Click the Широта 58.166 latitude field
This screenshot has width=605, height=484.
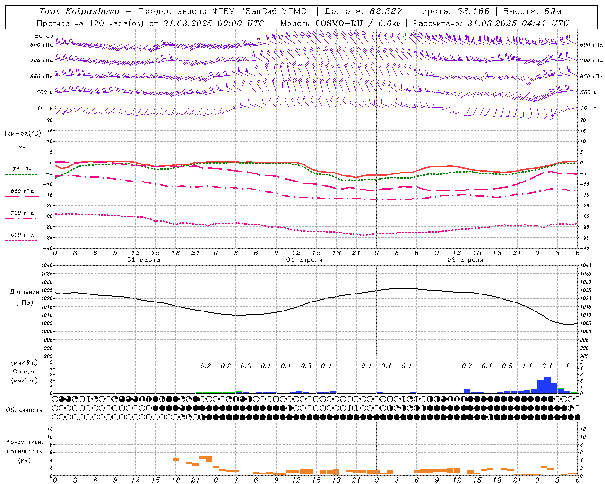tap(453, 11)
